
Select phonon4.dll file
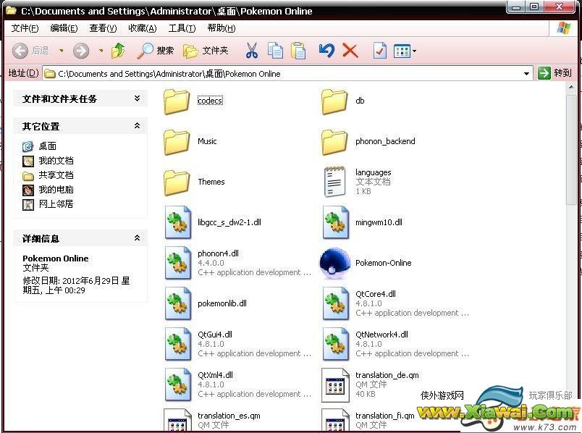pos(237,263)
